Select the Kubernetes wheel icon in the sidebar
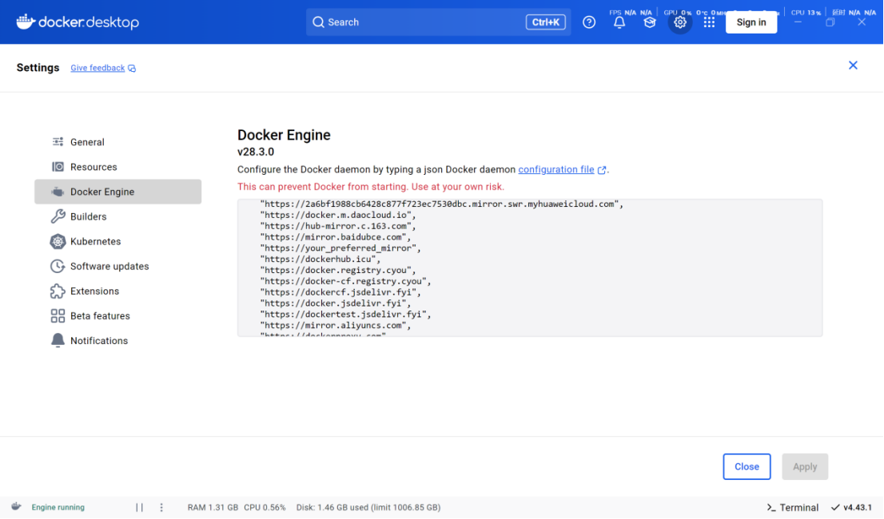 57,241
